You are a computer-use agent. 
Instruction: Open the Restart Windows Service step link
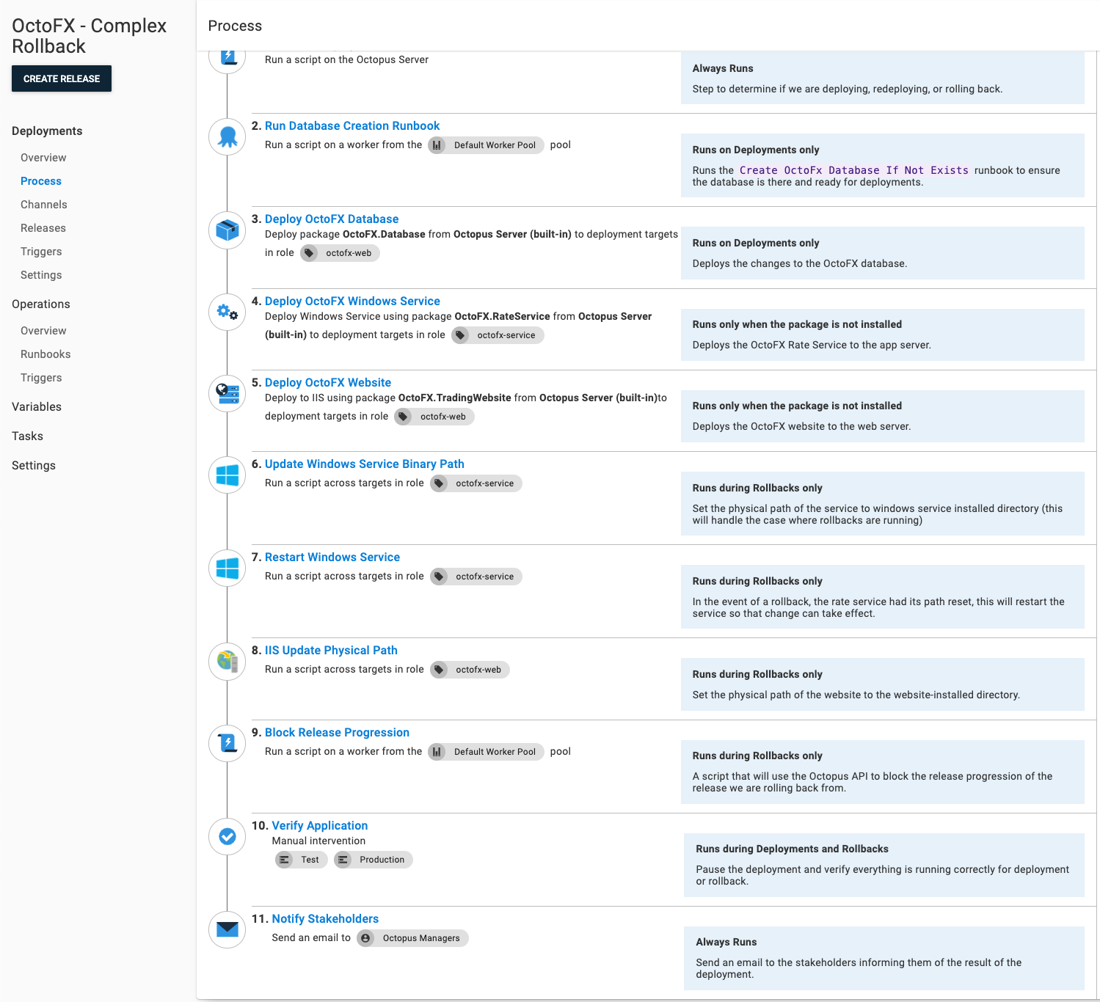pos(332,557)
